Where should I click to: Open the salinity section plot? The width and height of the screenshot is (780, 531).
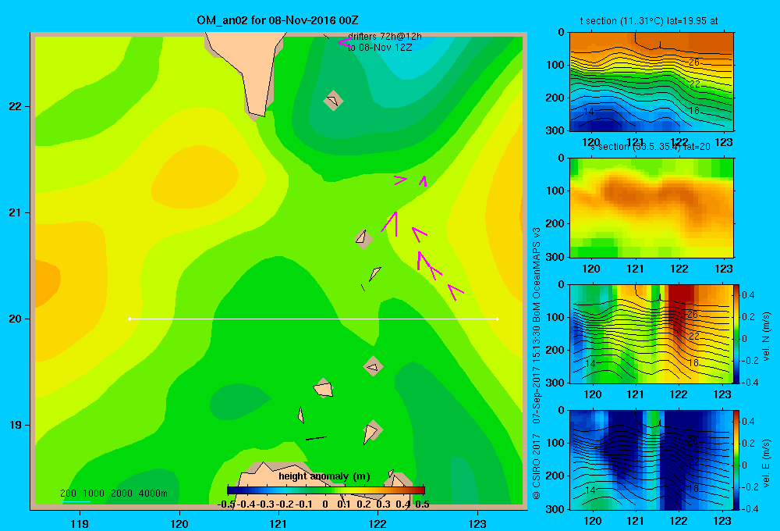(x=651, y=208)
